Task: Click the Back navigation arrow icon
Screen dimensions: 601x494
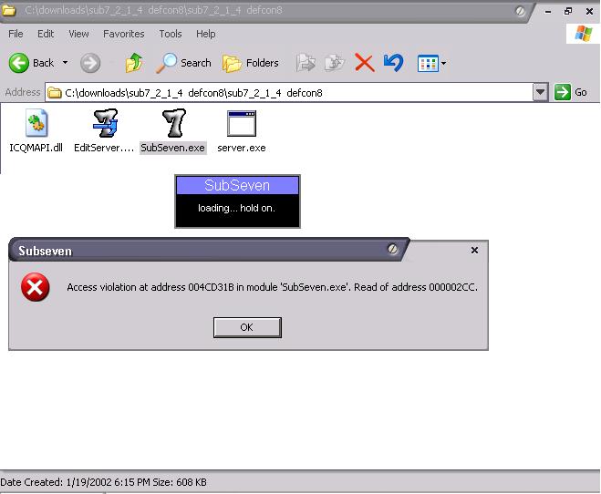Action: (x=19, y=63)
